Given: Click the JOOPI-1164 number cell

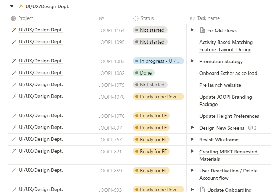Looking at the screenshot, I should tap(113, 30).
